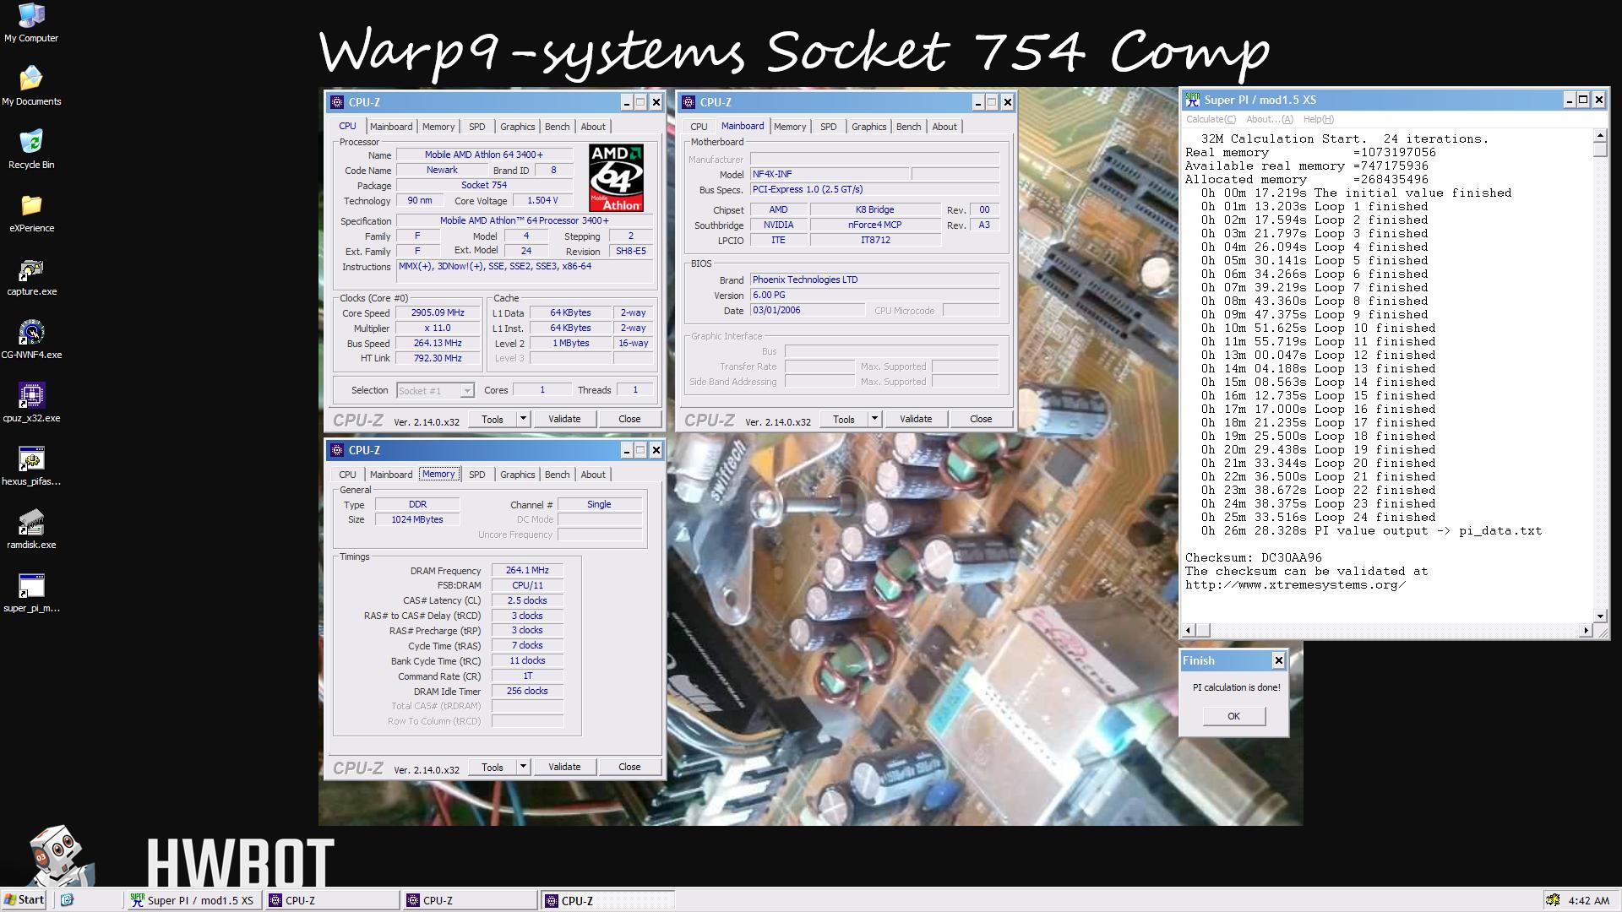Click Validate in the CPU-Z Mainboard window

[916, 419]
